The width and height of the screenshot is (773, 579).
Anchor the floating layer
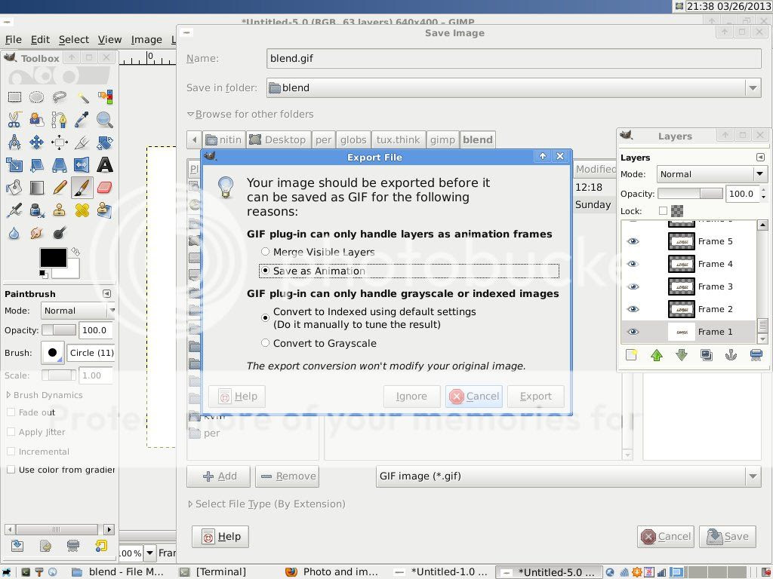pyautogui.click(x=731, y=355)
